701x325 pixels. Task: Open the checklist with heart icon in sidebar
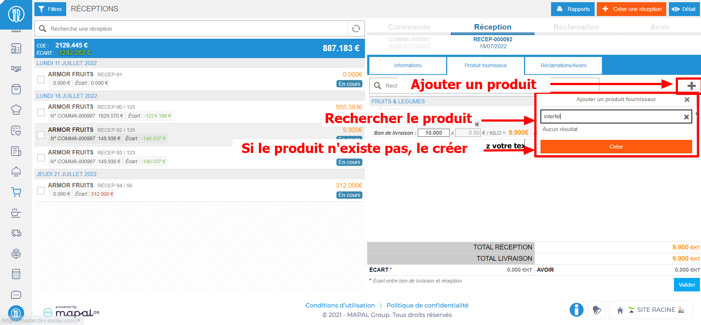tap(16, 130)
